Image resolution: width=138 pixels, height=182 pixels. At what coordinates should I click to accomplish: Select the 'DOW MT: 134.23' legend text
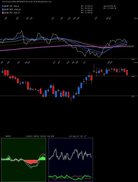tap(12, 10)
